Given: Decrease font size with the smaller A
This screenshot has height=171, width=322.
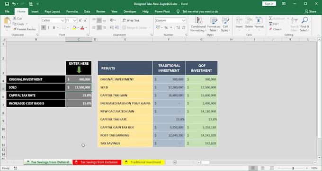Looking at the screenshot, I should (85, 20).
